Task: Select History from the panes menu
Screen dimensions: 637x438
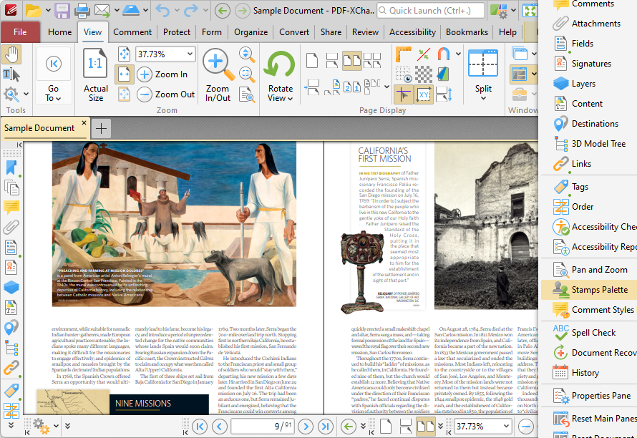Action: pyautogui.click(x=589, y=373)
